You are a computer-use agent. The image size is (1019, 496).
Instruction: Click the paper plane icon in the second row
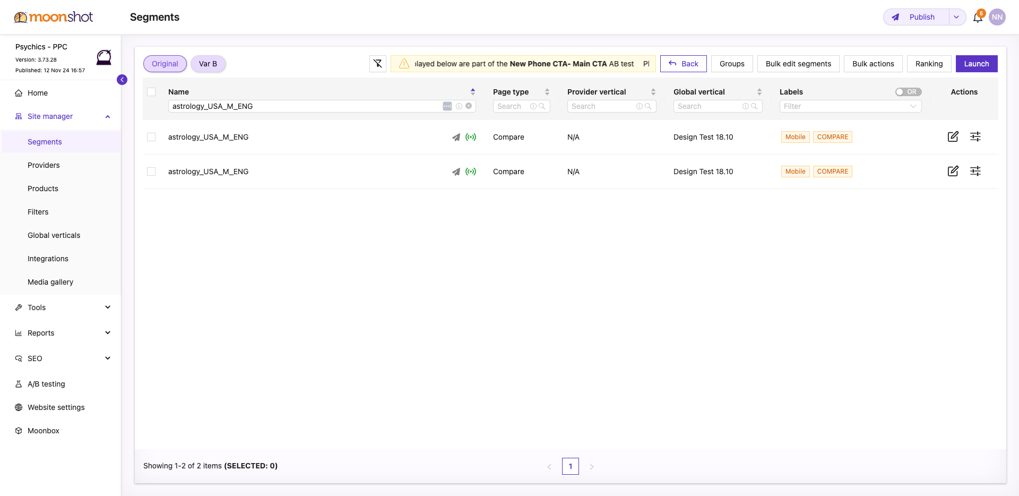click(456, 172)
